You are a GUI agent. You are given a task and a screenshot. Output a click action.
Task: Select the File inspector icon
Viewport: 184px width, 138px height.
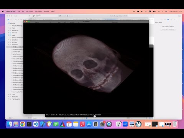pos(162,20)
